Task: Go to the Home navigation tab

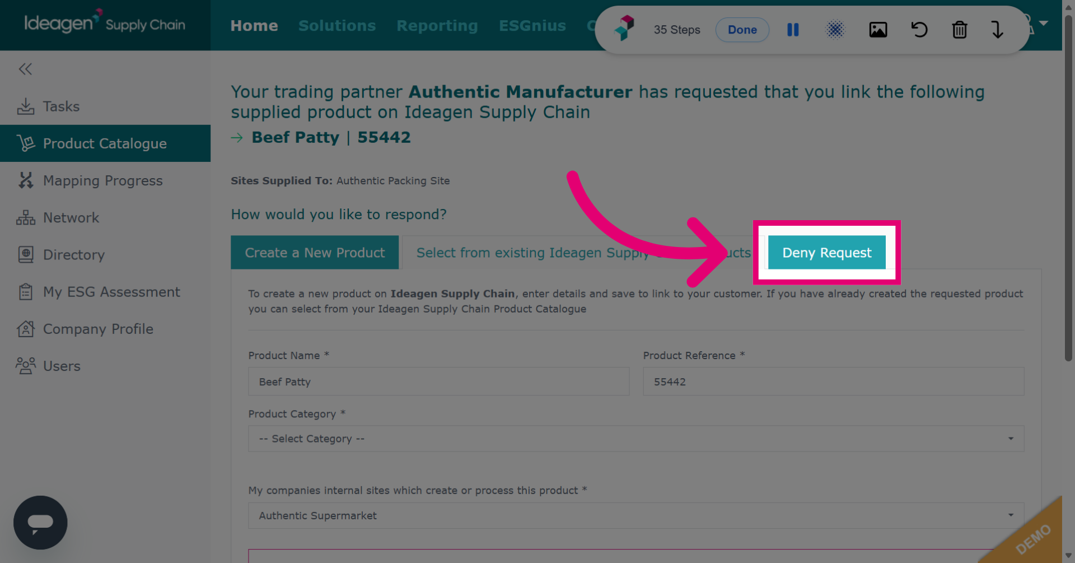Action: 254,26
